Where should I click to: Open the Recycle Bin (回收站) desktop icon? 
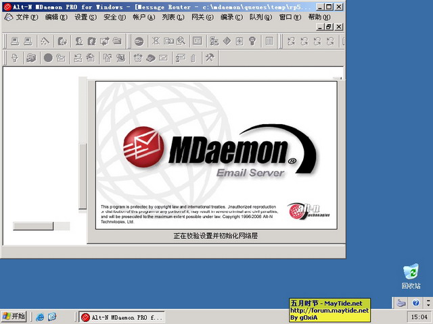pos(411,273)
